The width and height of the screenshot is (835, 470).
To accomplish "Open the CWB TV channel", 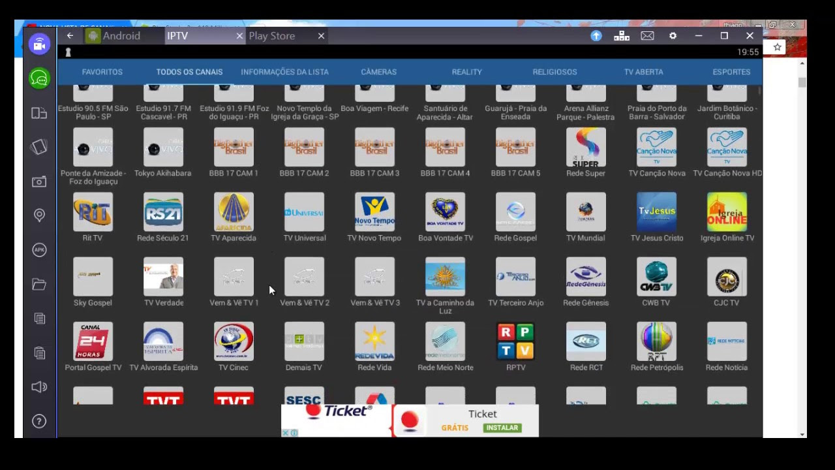I will pyautogui.click(x=656, y=277).
